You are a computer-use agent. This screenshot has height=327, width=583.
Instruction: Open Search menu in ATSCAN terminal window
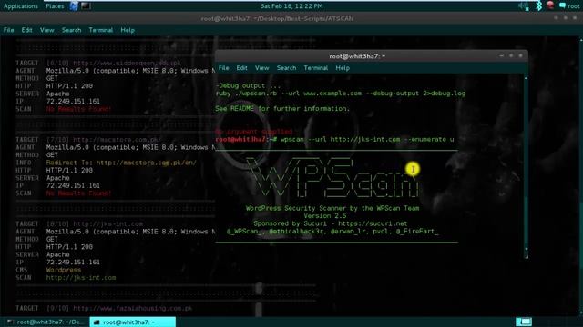tap(71, 30)
